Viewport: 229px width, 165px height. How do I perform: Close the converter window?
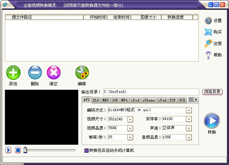click(223, 5)
